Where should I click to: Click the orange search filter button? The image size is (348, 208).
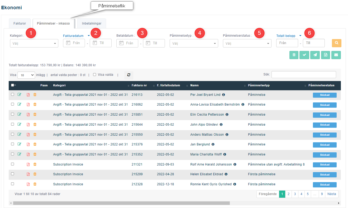click(x=336, y=43)
